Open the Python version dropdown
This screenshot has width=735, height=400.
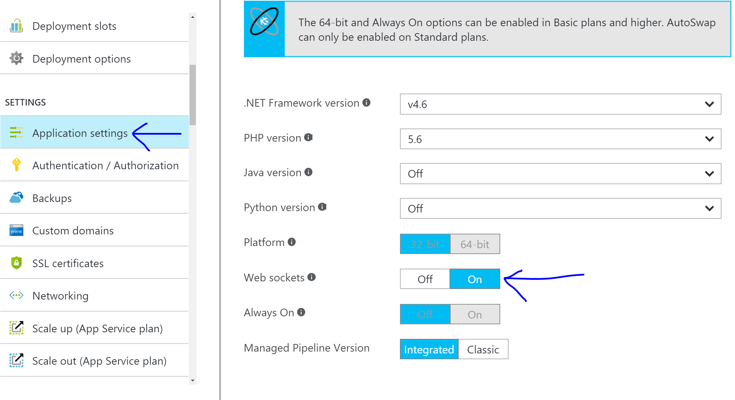(560, 208)
